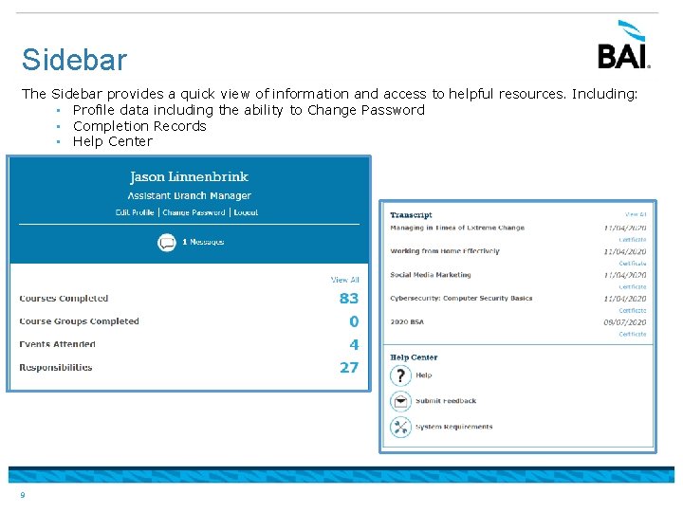
Task: Open Certificate for Social Media Marketing
Action: click(x=633, y=287)
